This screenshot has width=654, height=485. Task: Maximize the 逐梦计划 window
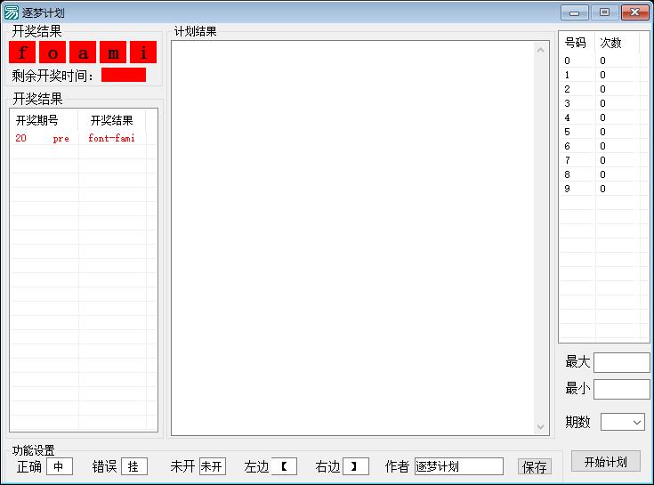point(604,12)
